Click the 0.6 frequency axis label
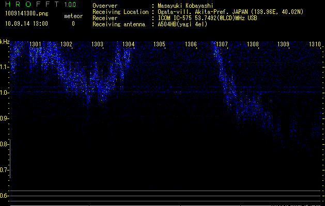 [x=4, y=196]
